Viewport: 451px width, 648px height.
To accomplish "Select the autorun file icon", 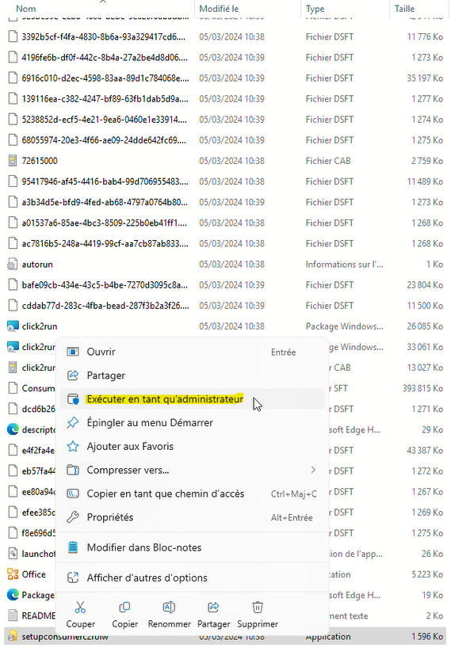I will point(13,264).
